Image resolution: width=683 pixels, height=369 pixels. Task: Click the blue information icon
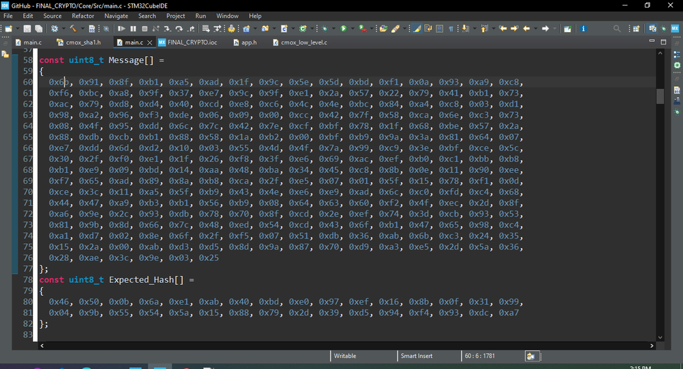[x=583, y=28]
